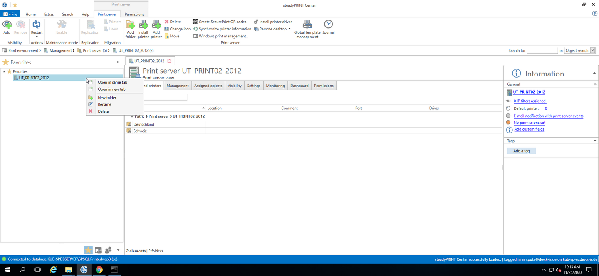Image resolution: width=599 pixels, height=276 pixels.
Task: Click the UT_PRINT02_2012 link in Information
Action: point(529,92)
